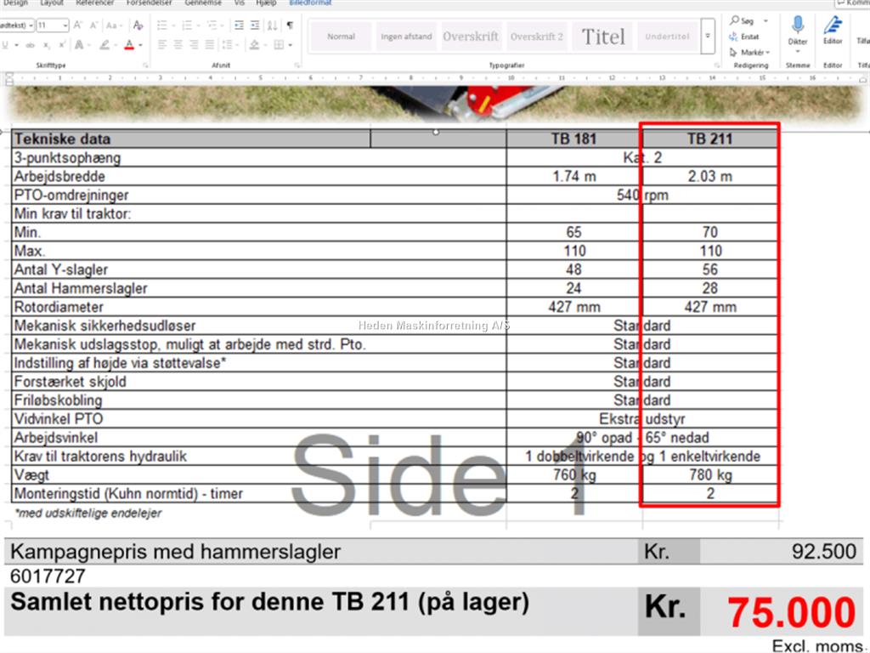Apply the Titel style
This screenshot has height=653, width=870.
point(603,37)
